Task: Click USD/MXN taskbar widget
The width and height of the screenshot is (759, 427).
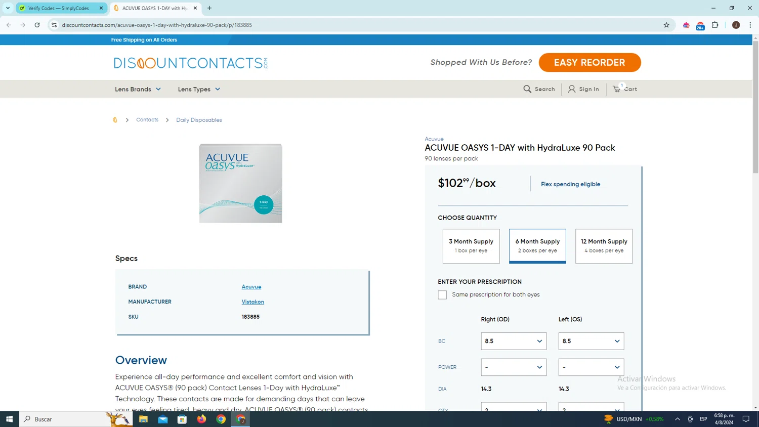Action: click(x=634, y=419)
